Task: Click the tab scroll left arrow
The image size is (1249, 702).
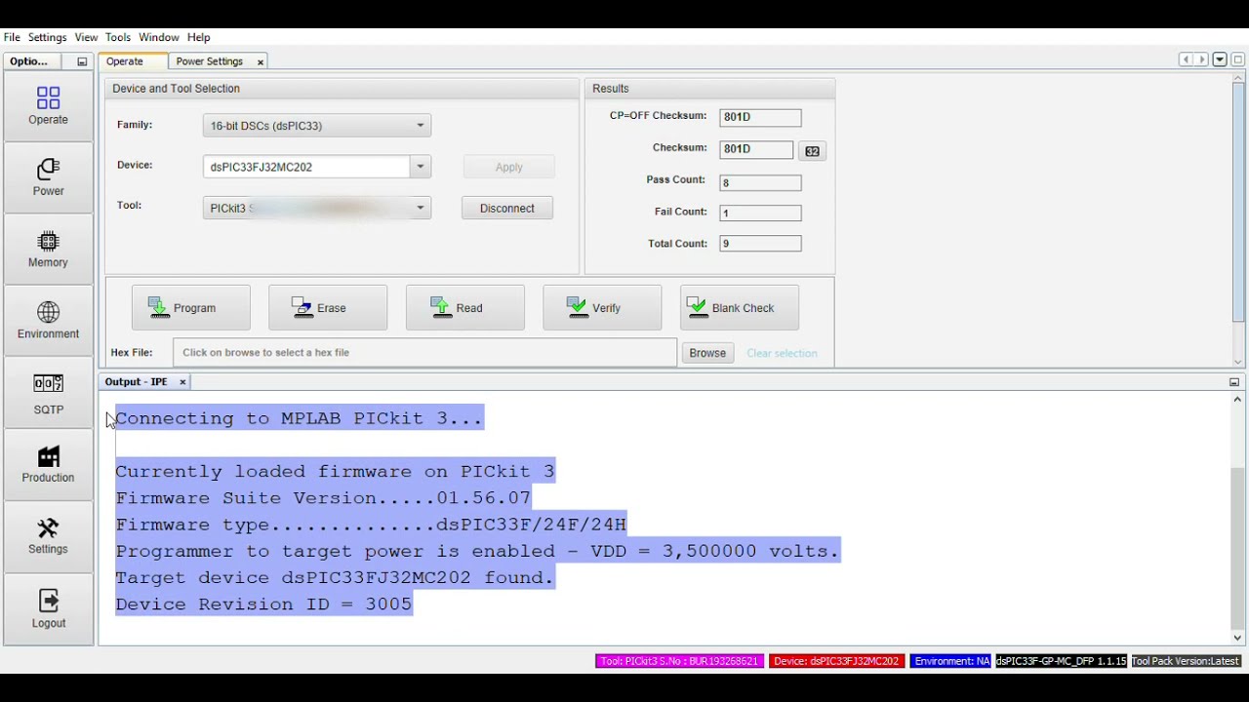Action: (1186, 60)
